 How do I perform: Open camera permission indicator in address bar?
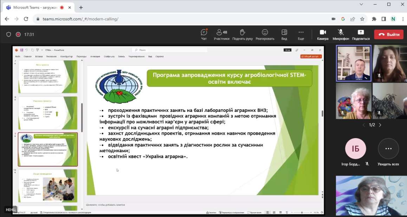pos(334,19)
